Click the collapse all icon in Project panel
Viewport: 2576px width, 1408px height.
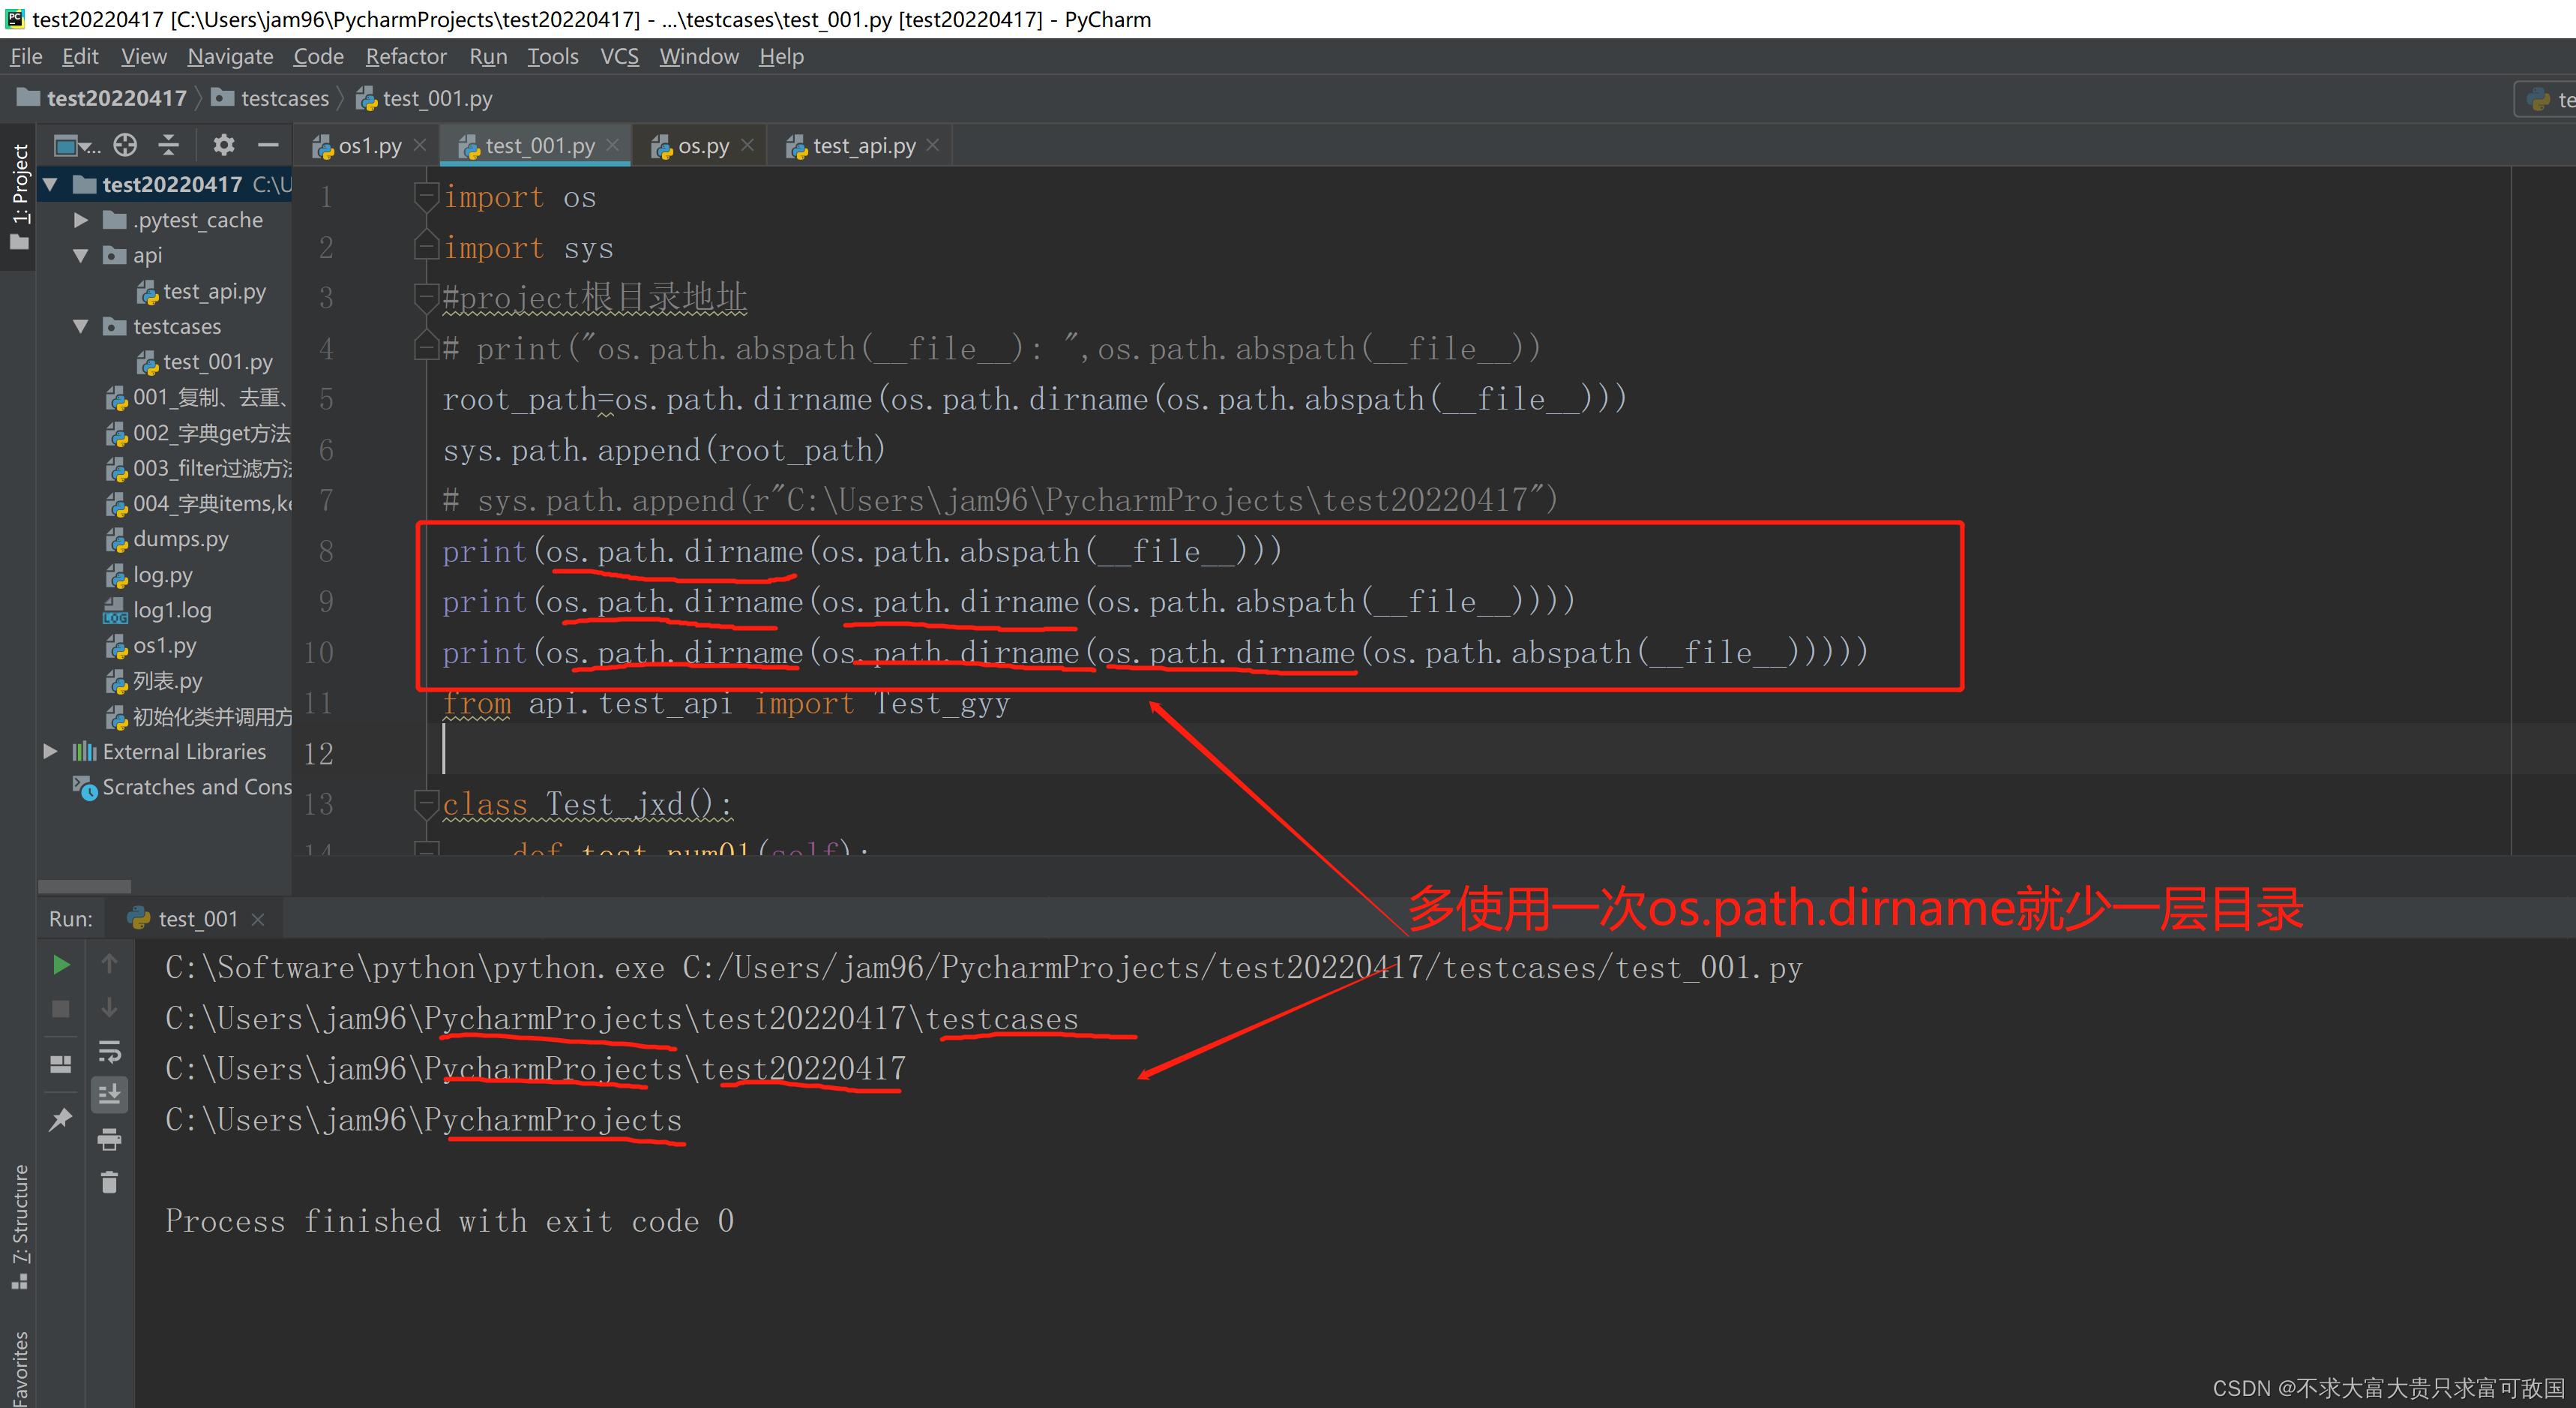(x=169, y=146)
